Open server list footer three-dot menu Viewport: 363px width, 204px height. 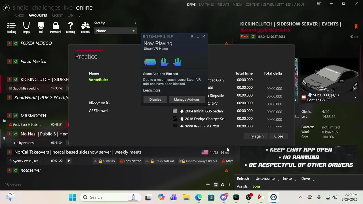coord(229,185)
